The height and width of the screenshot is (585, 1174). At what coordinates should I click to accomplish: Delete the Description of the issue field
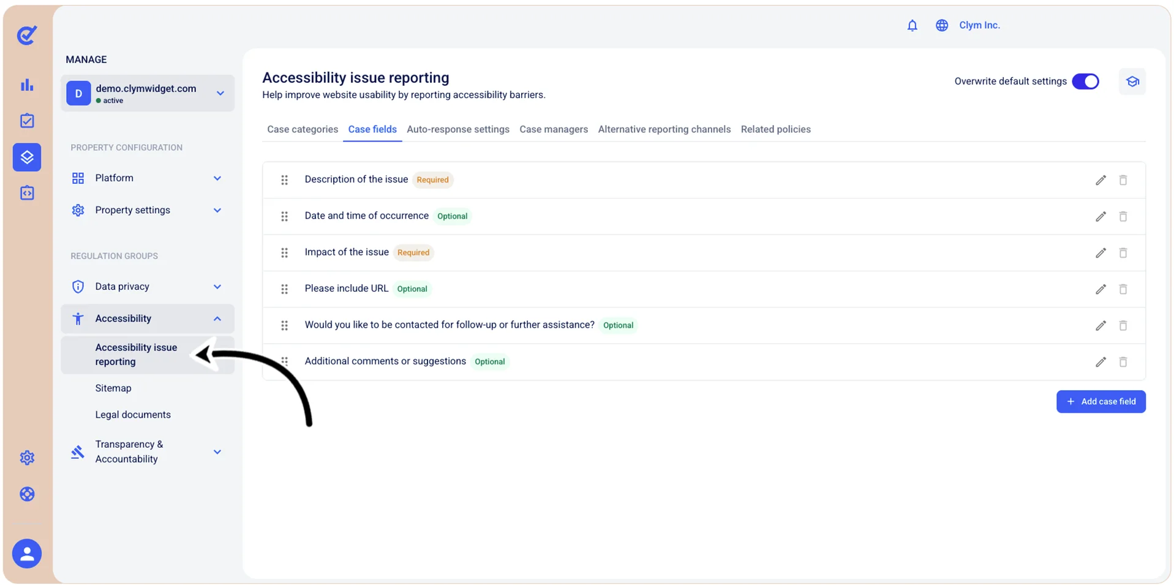(1123, 180)
